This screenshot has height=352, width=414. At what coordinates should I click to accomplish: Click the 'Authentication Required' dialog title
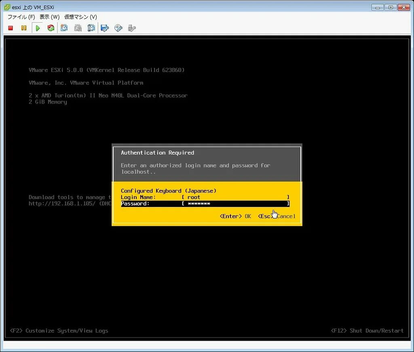[157, 153]
